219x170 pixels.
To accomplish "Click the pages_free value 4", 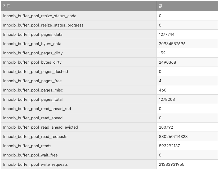I will pos(160,81).
